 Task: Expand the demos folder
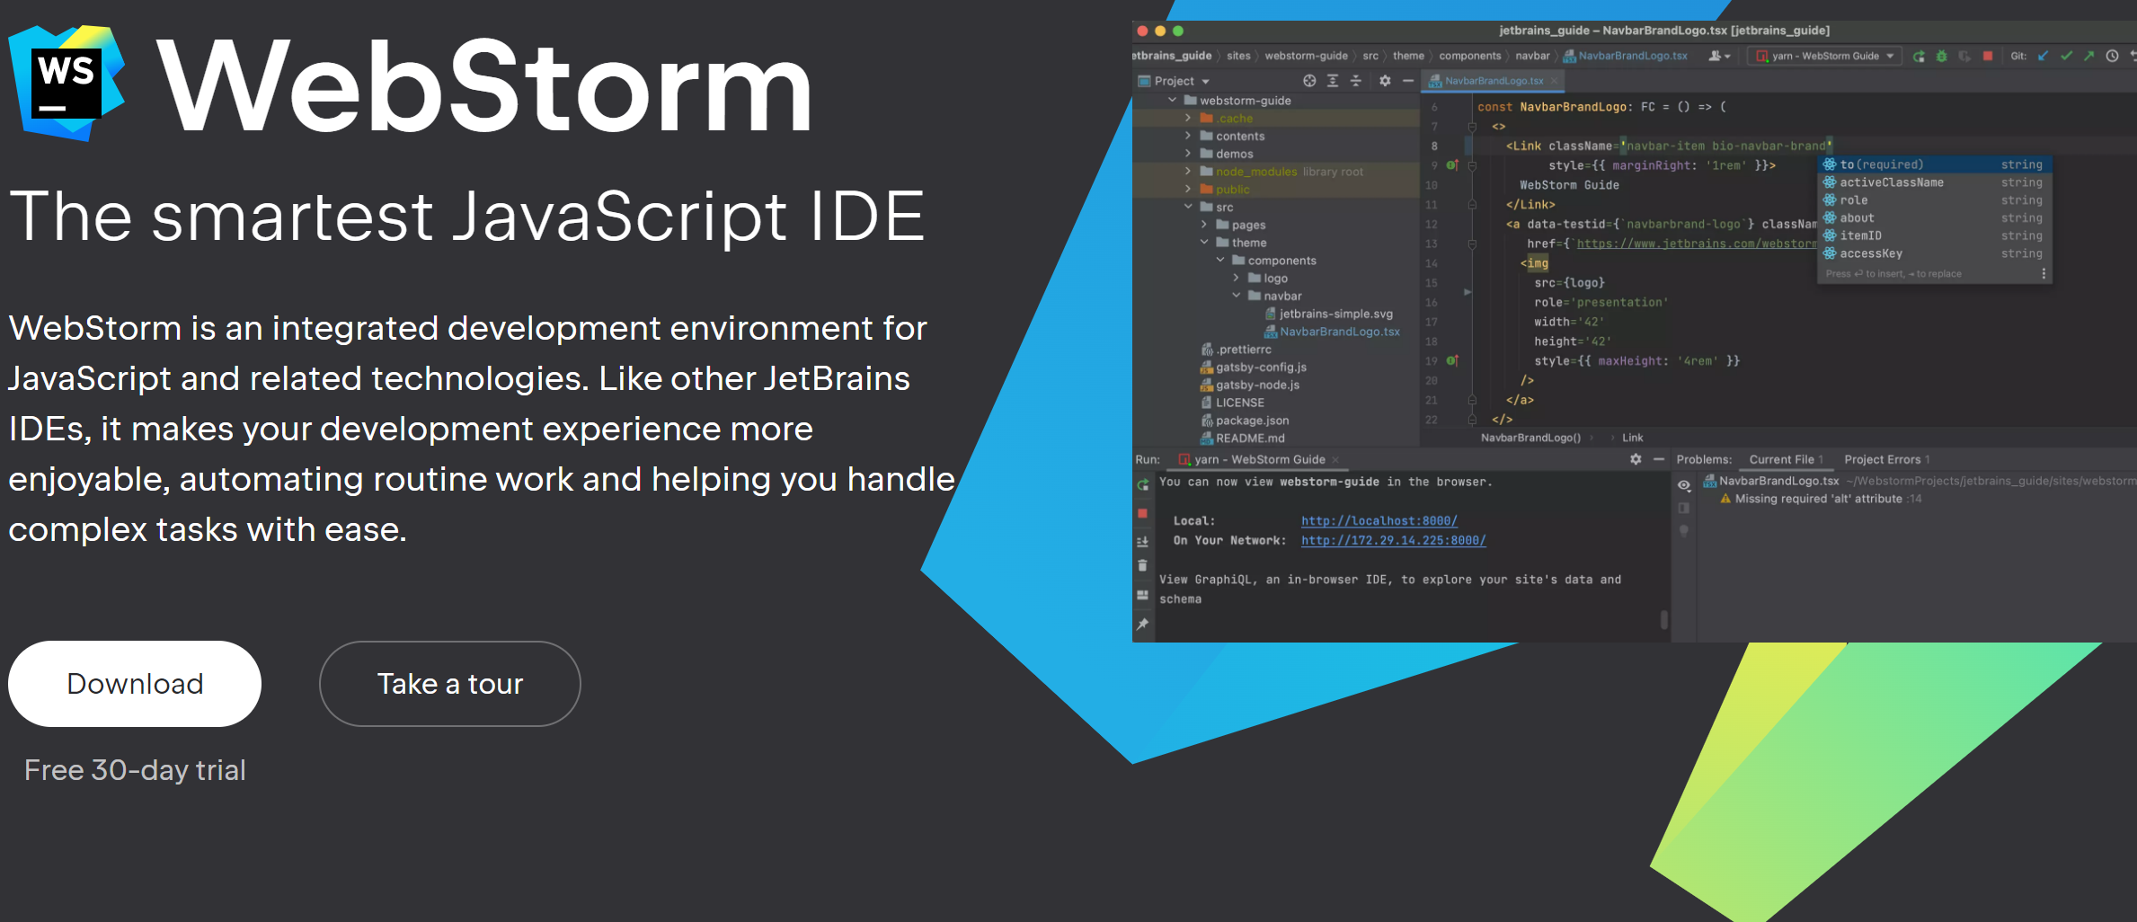click(x=1188, y=154)
